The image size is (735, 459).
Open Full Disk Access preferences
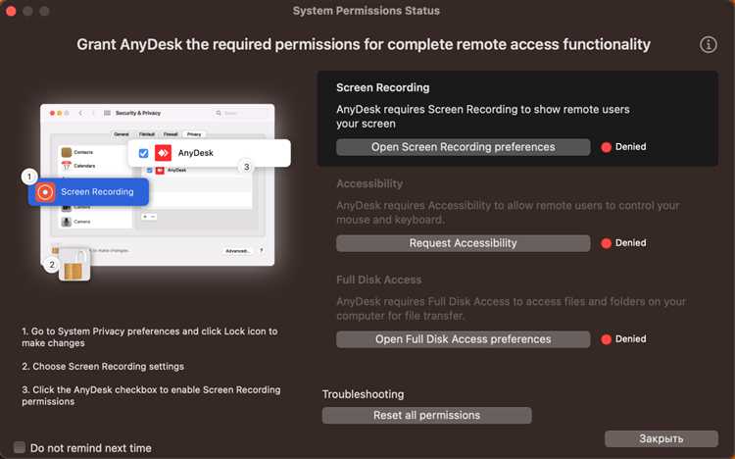(x=463, y=339)
